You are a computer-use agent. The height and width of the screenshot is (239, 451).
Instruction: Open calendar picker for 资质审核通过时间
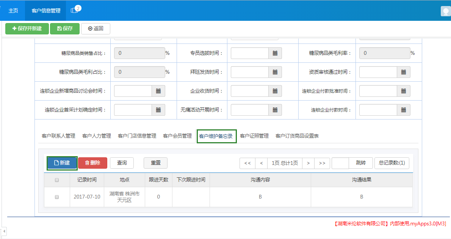[x=404, y=72]
